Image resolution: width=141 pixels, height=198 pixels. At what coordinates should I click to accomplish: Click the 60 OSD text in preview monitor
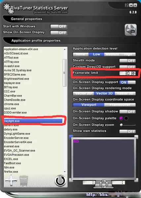click(x=76, y=141)
